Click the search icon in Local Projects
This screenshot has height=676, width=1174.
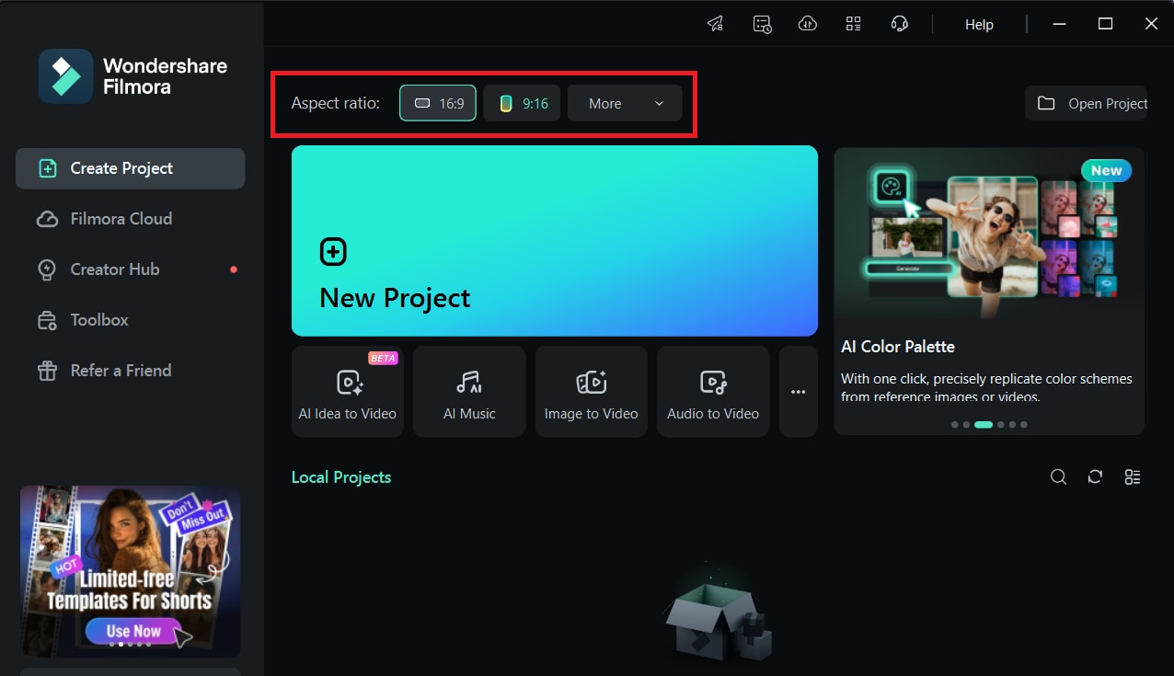pyautogui.click(x=1059, y=476)
